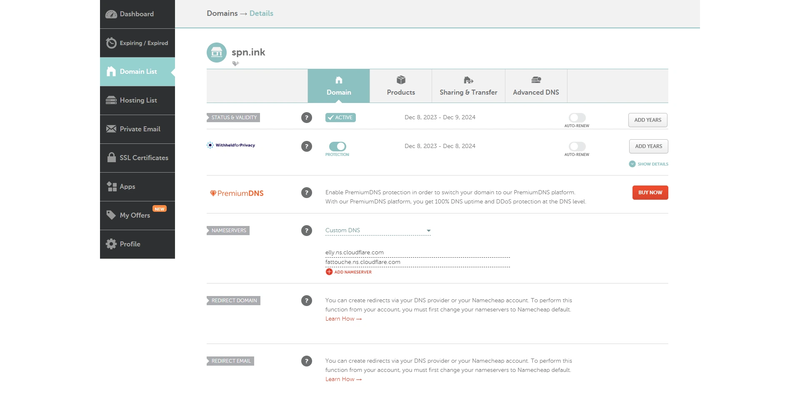Click help icon for Redirect Email
This screenshot has width=800, height=404.
[x=306, y=361]
